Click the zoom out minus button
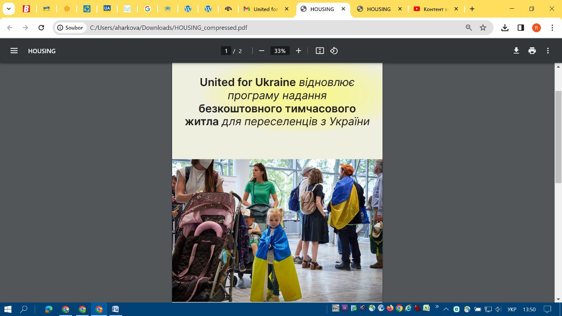The height and width of the screenshot is (316, 562). [x=262, y=51]
